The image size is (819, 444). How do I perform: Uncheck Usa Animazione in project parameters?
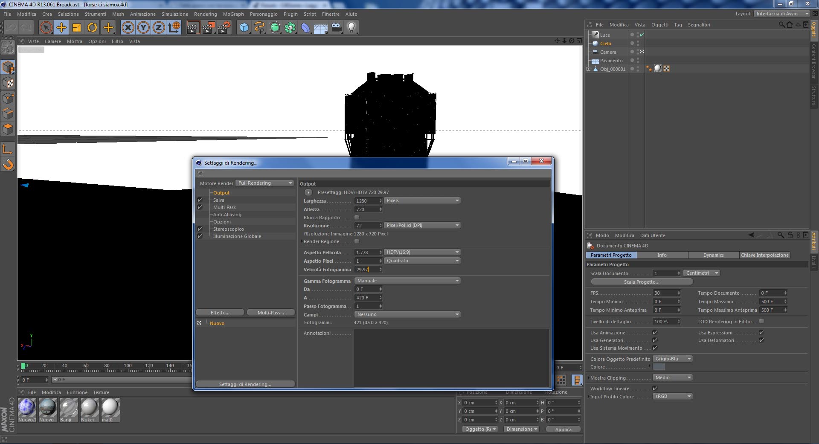655,333
